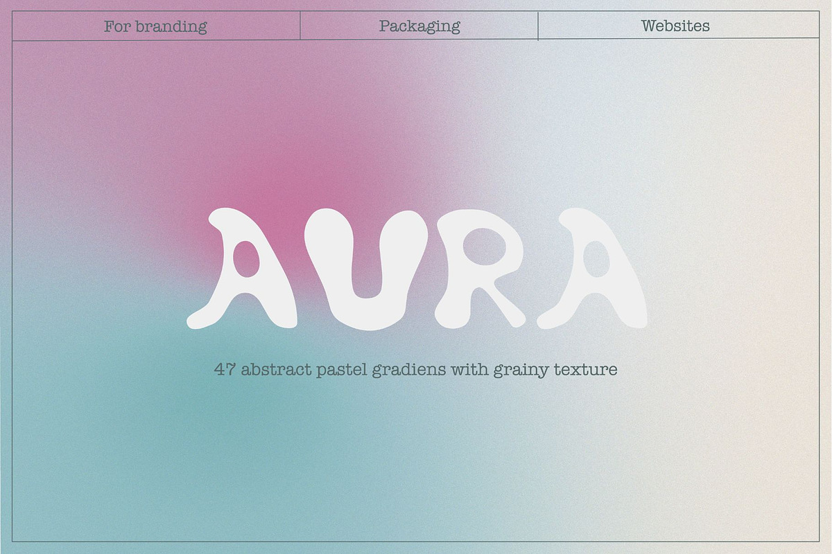Select the 'Packaging' header label
The height and width of the screenshot is (554, 832).
419,27
